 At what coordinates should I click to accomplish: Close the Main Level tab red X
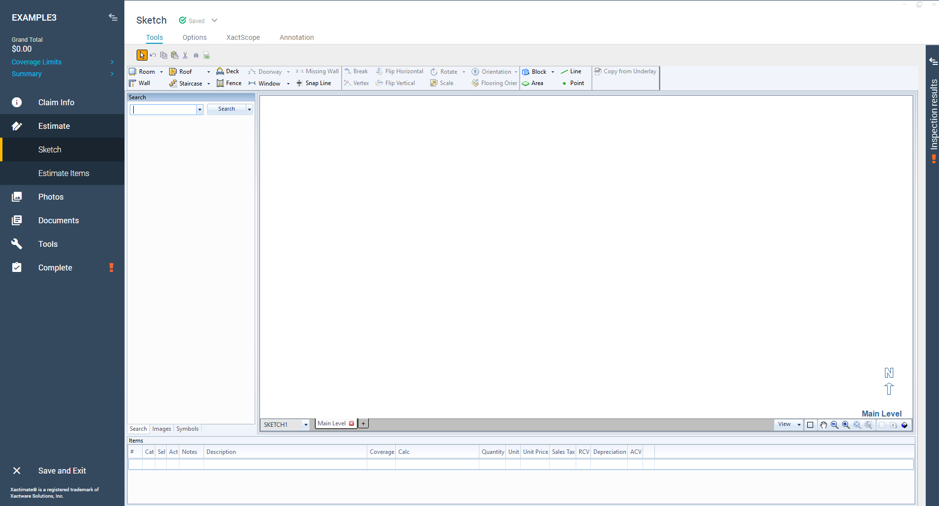[352, 423]
